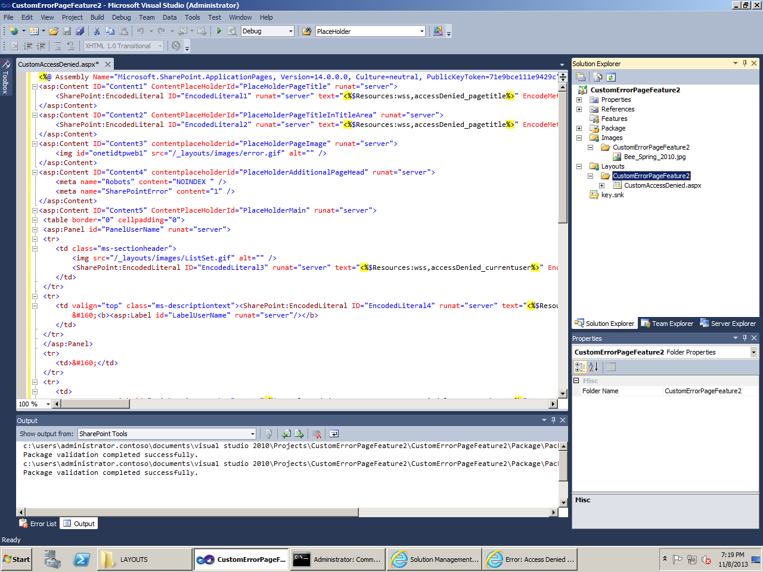Click Alphabetical sort icon in Properties panel
763x572 pixels.
coord(594,367)
